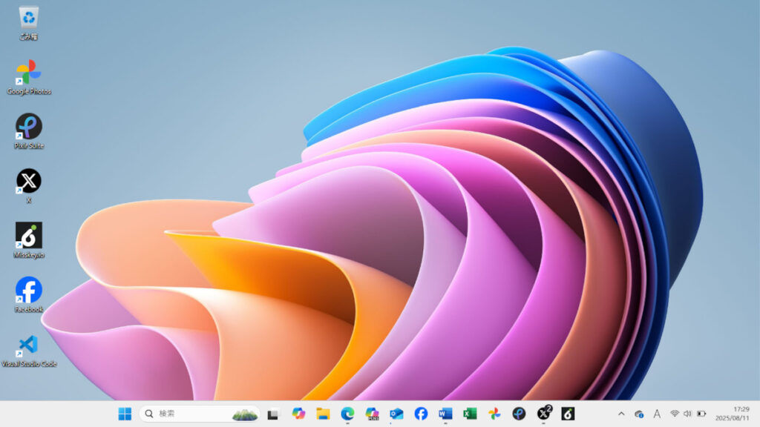Select the Facebook desktop shortcut
This screenshot has height=427, width=760.
(x=29, y=294)
